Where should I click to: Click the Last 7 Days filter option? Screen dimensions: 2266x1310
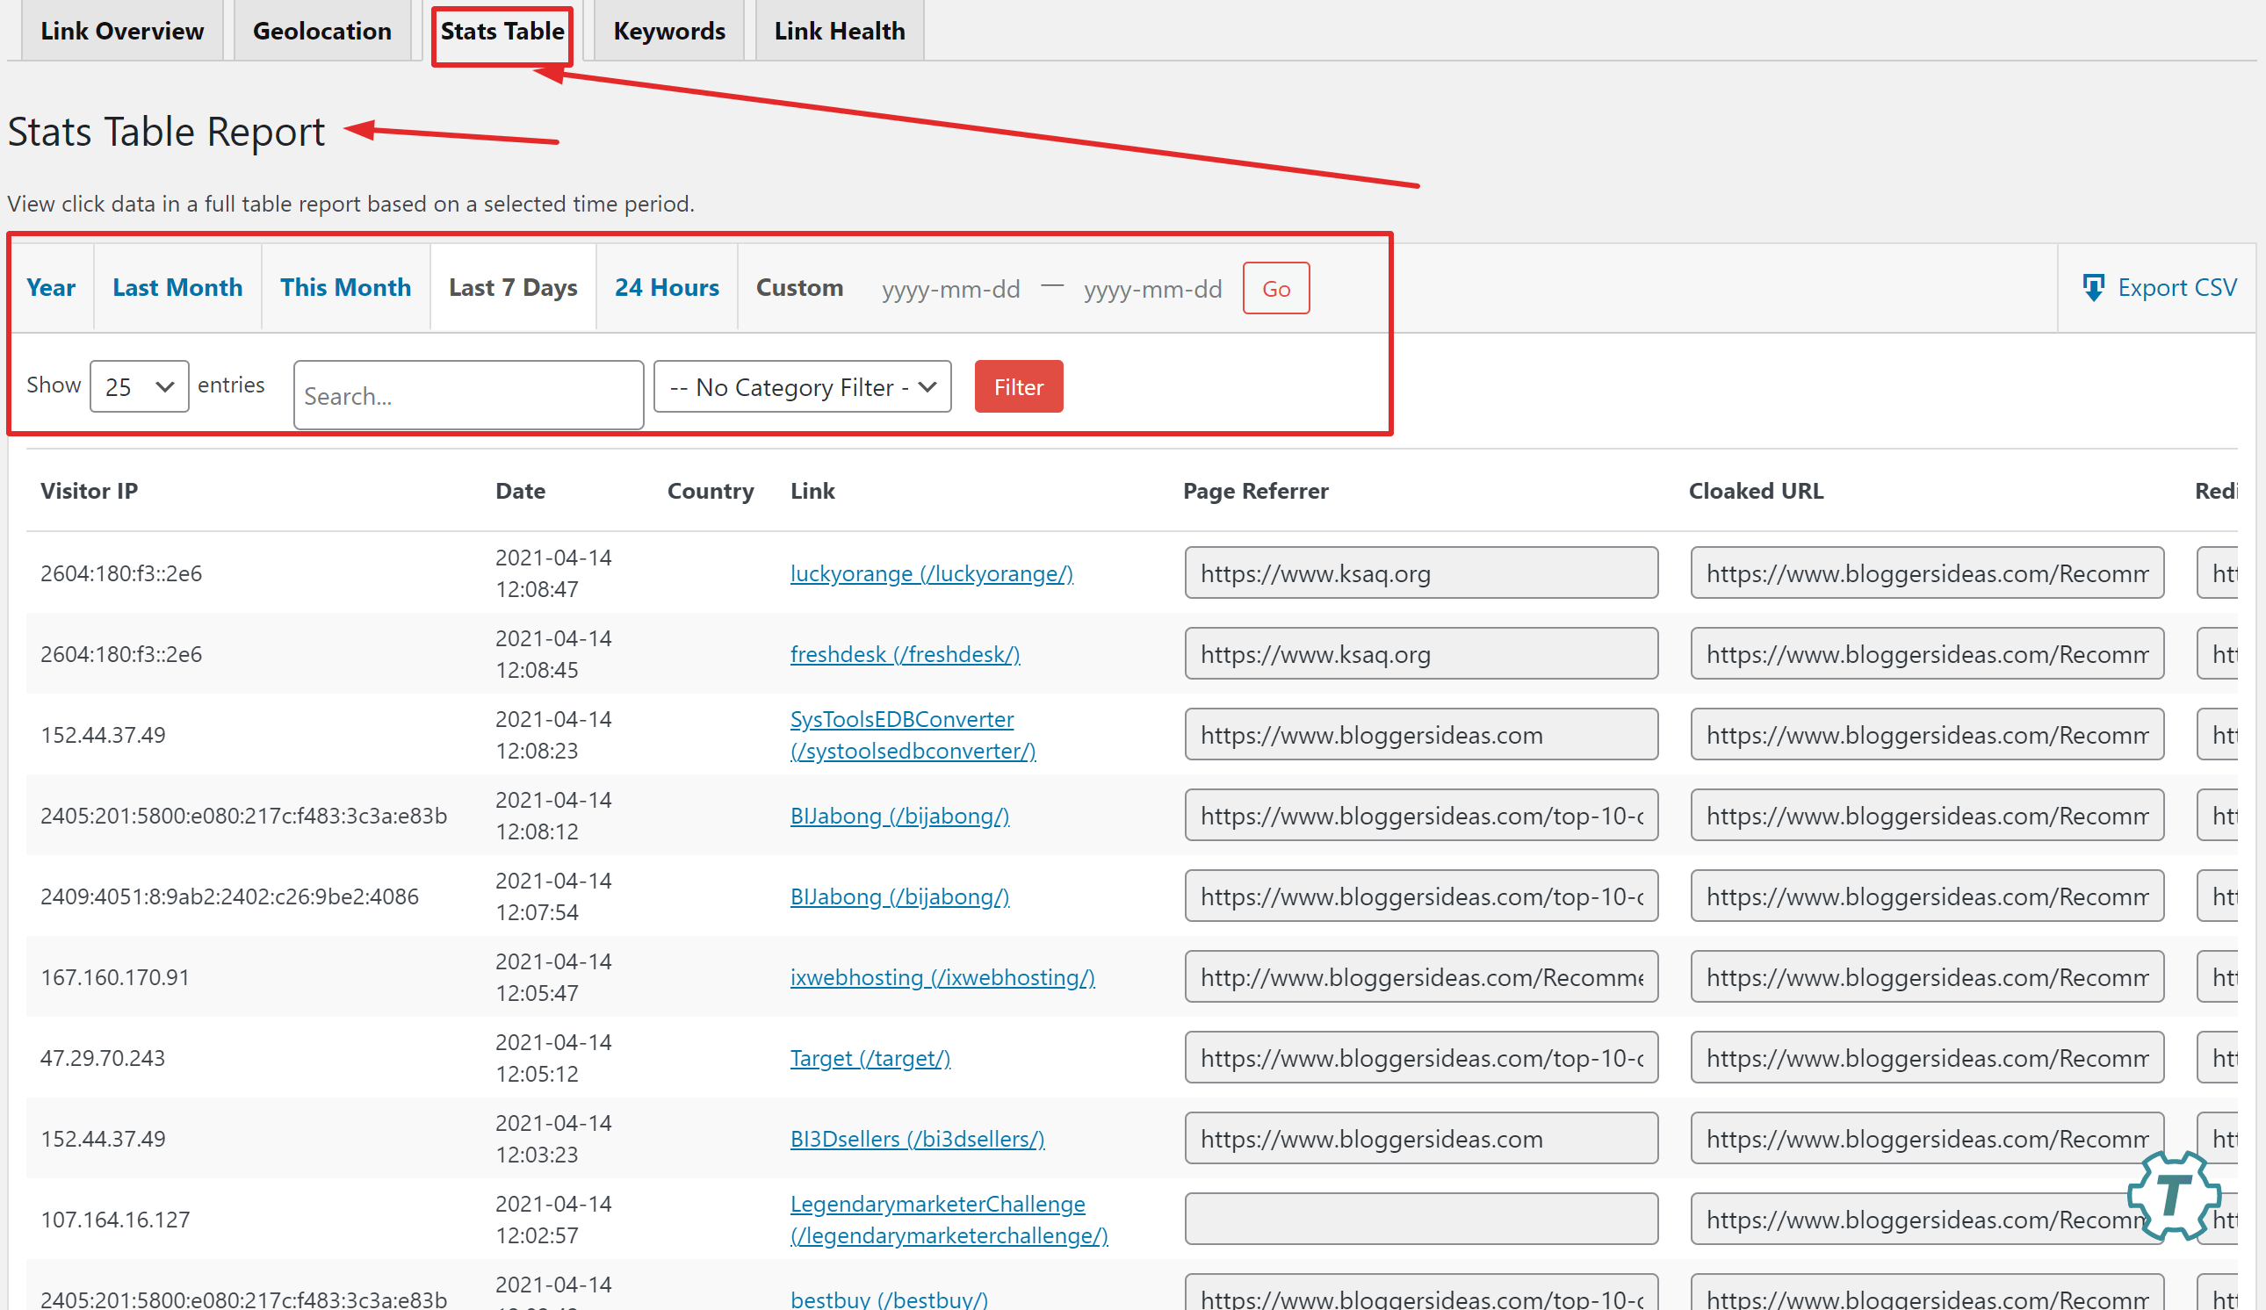click(x=513, y=287)
